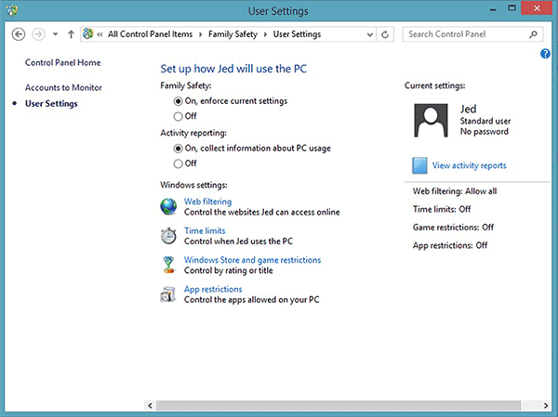The image size is (558, 417).
Task: Click the activity reports icon
Action: click(420, 165)
